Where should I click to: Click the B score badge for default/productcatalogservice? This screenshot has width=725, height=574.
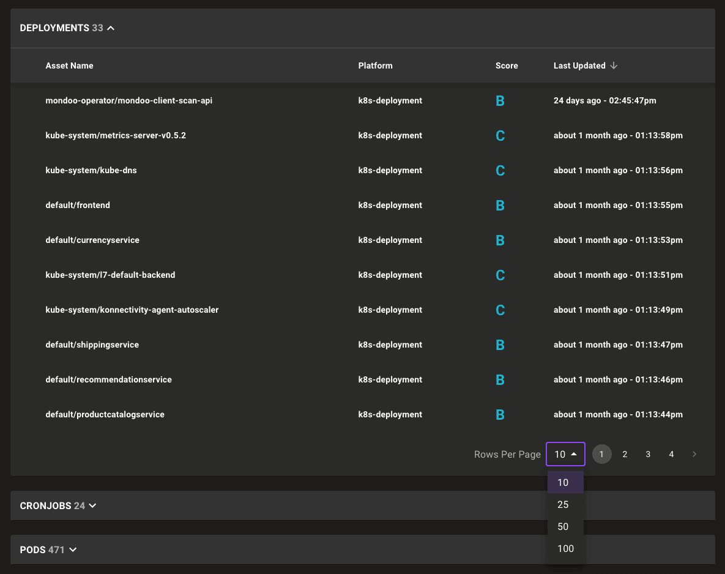pos(500,414)
